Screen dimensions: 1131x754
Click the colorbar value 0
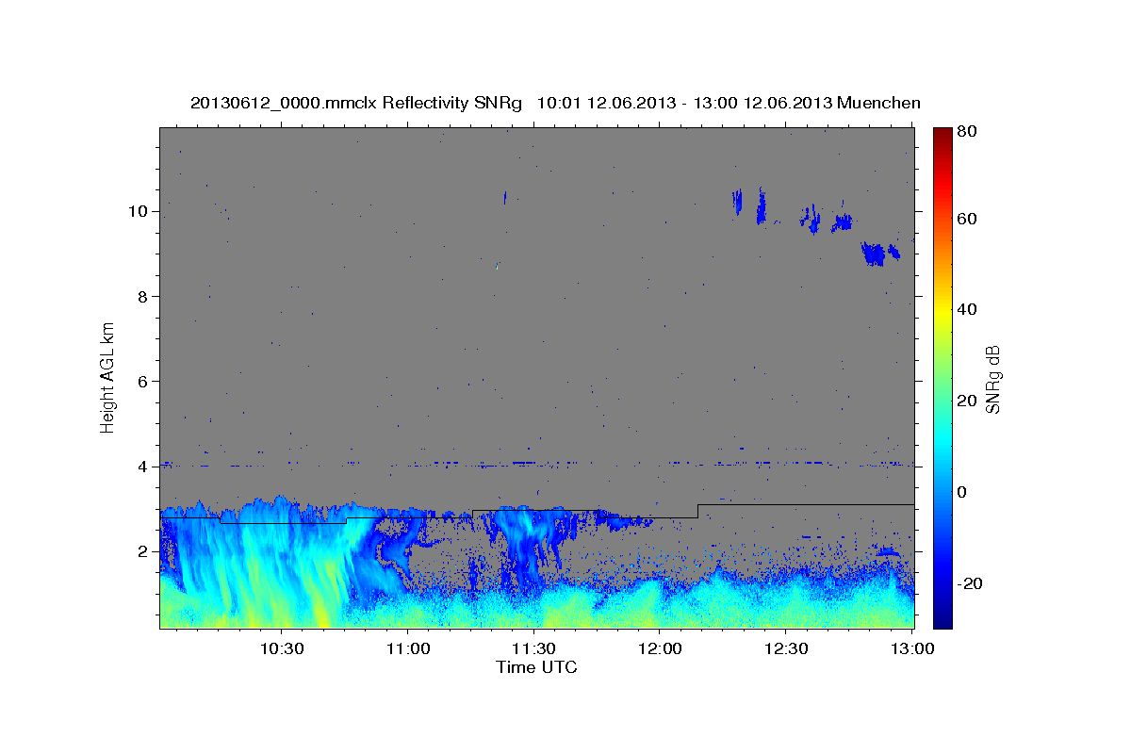963,492
